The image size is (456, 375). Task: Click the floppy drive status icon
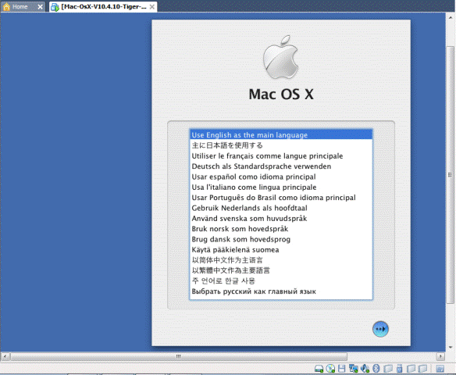[342, 369]
